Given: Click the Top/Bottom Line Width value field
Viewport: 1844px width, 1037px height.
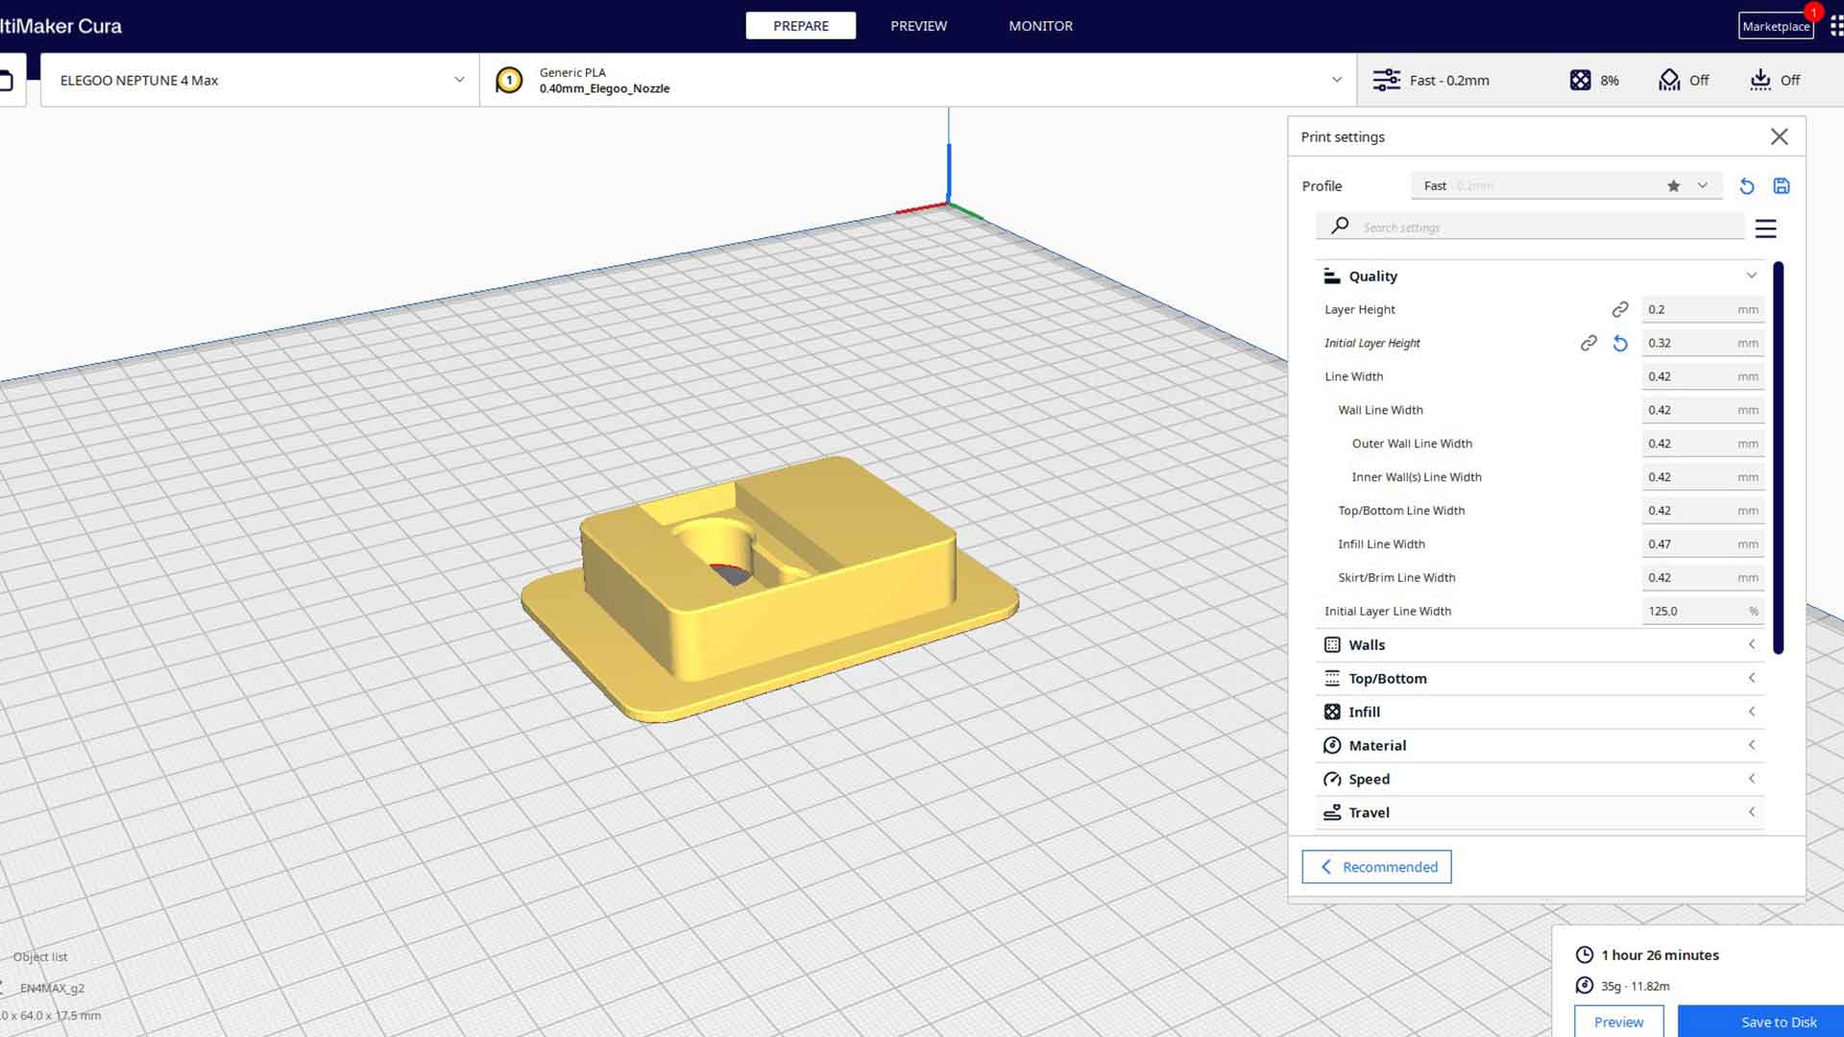Looking at the screenshot, I should (x=1702, y=511).
